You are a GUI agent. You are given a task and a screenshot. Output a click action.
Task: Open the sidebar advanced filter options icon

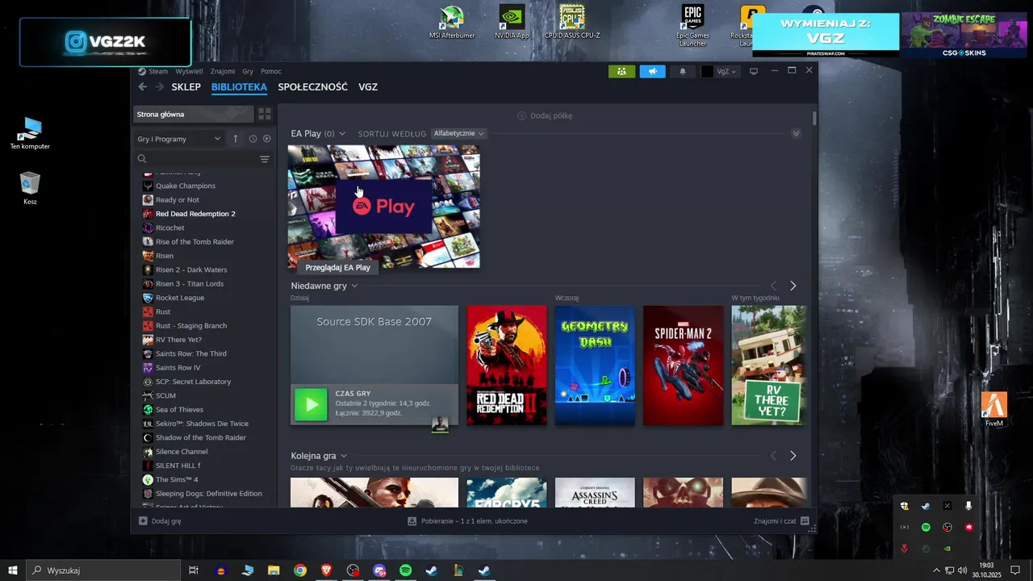tap(265, 159)
